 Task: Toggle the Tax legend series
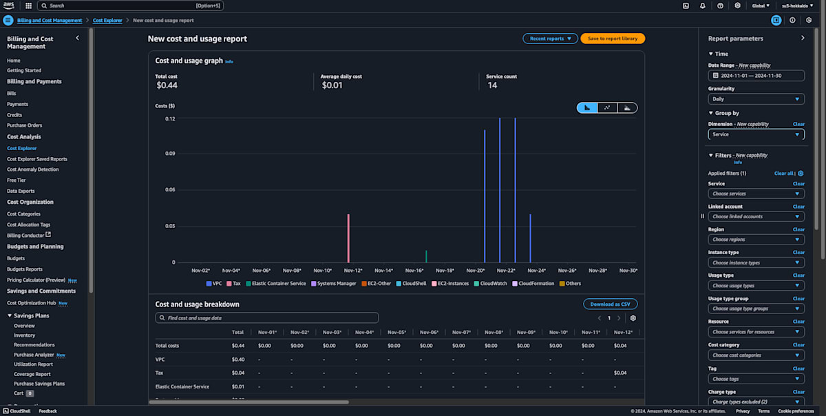click(x=233, y=283)
